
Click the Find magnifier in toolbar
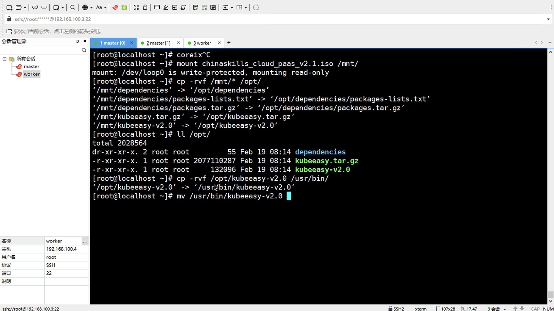[x=73, y=7]
